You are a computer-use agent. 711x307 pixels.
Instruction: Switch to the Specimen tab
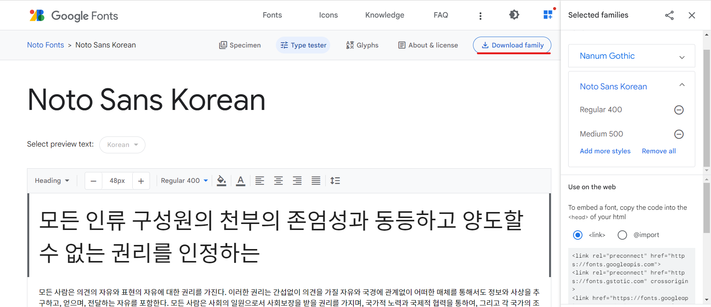click(x=240, y=45)
